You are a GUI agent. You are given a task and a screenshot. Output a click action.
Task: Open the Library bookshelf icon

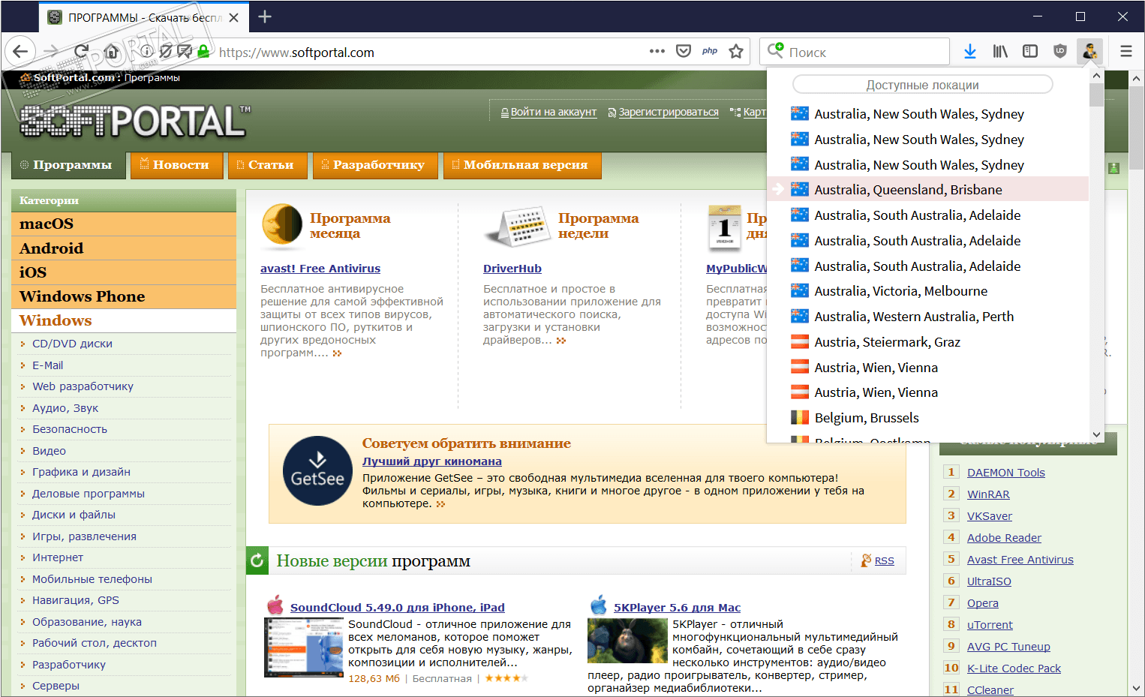pyautogui.click(x=1000, y=51)
